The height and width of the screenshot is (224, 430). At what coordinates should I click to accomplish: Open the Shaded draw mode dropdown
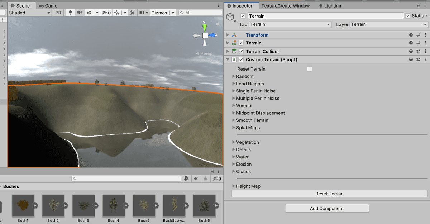point(29,13)
